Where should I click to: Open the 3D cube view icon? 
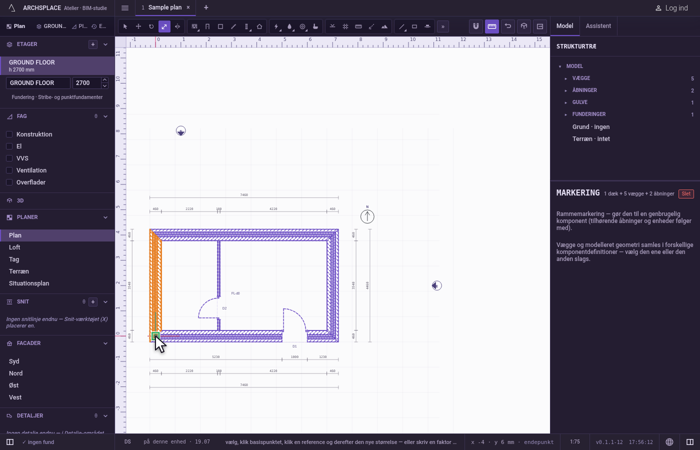pos(524,26)
